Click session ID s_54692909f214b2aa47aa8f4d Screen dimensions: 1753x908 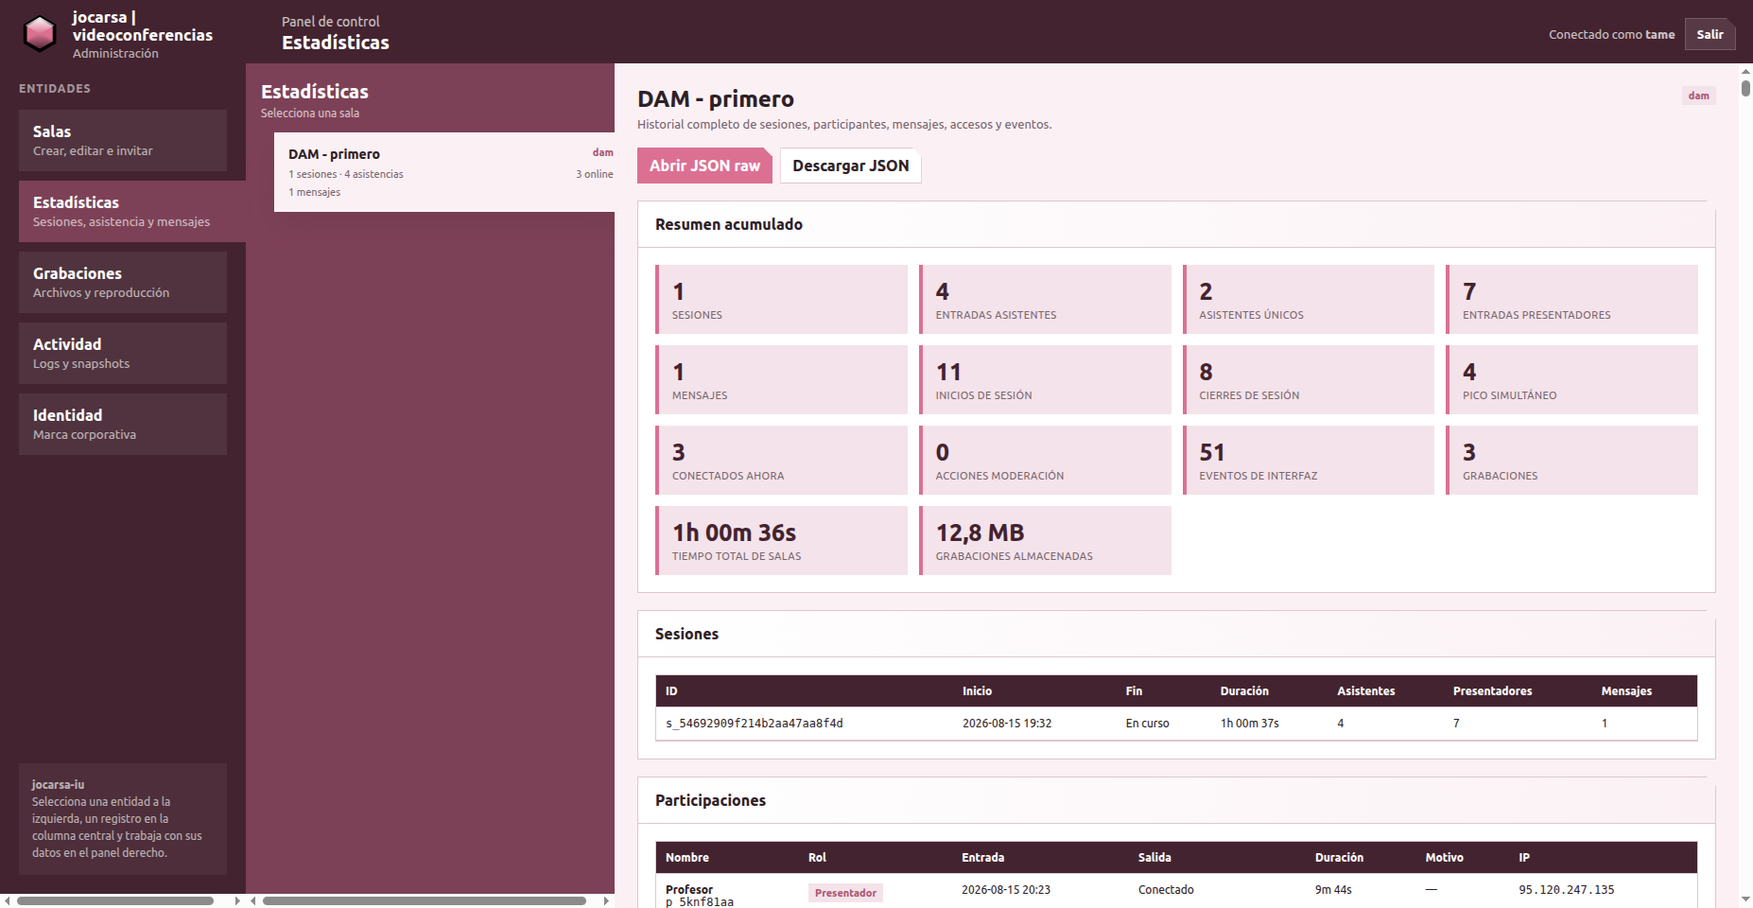point(755,724)
